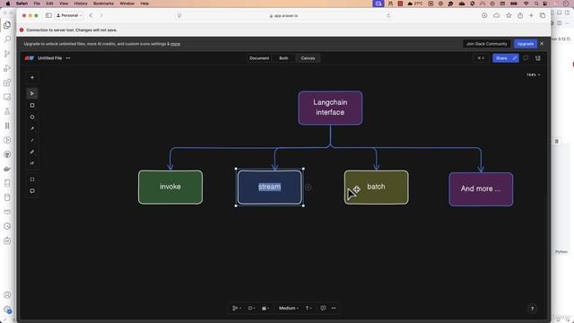Open the explorer files icon in left sidebar
Viewport: 574px width, 323px height.
pyautogui.click(x=7, y=25)
